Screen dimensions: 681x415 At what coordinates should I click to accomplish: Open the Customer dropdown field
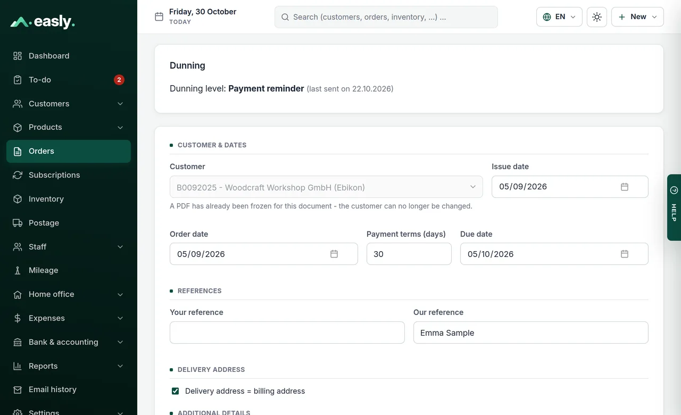click(x=326, y=187)
